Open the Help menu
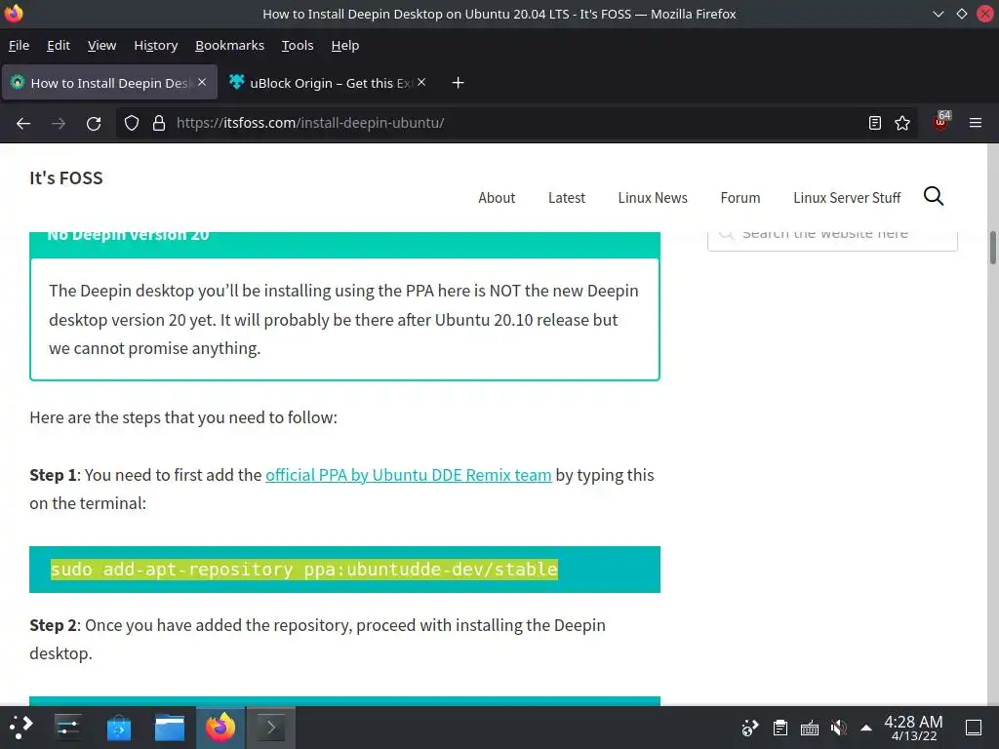Viewport: 999px width, 749px height. point(345,45)
